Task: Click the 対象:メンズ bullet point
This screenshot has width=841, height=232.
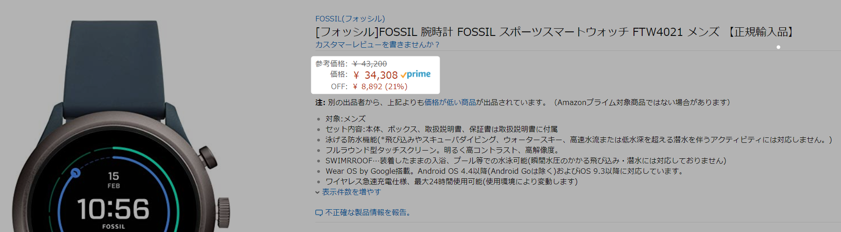Action: coord(345,119)
